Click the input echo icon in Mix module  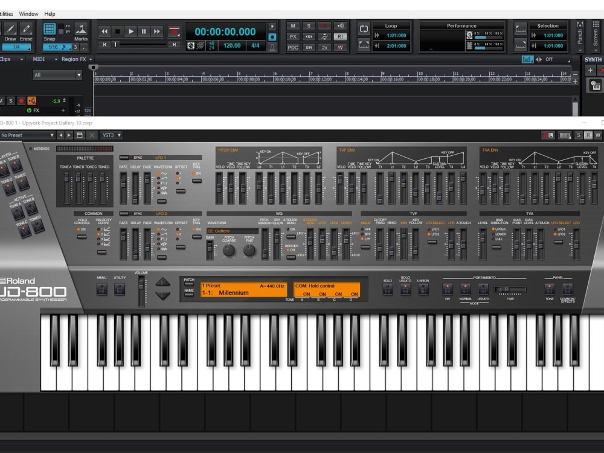coord(340,26)
